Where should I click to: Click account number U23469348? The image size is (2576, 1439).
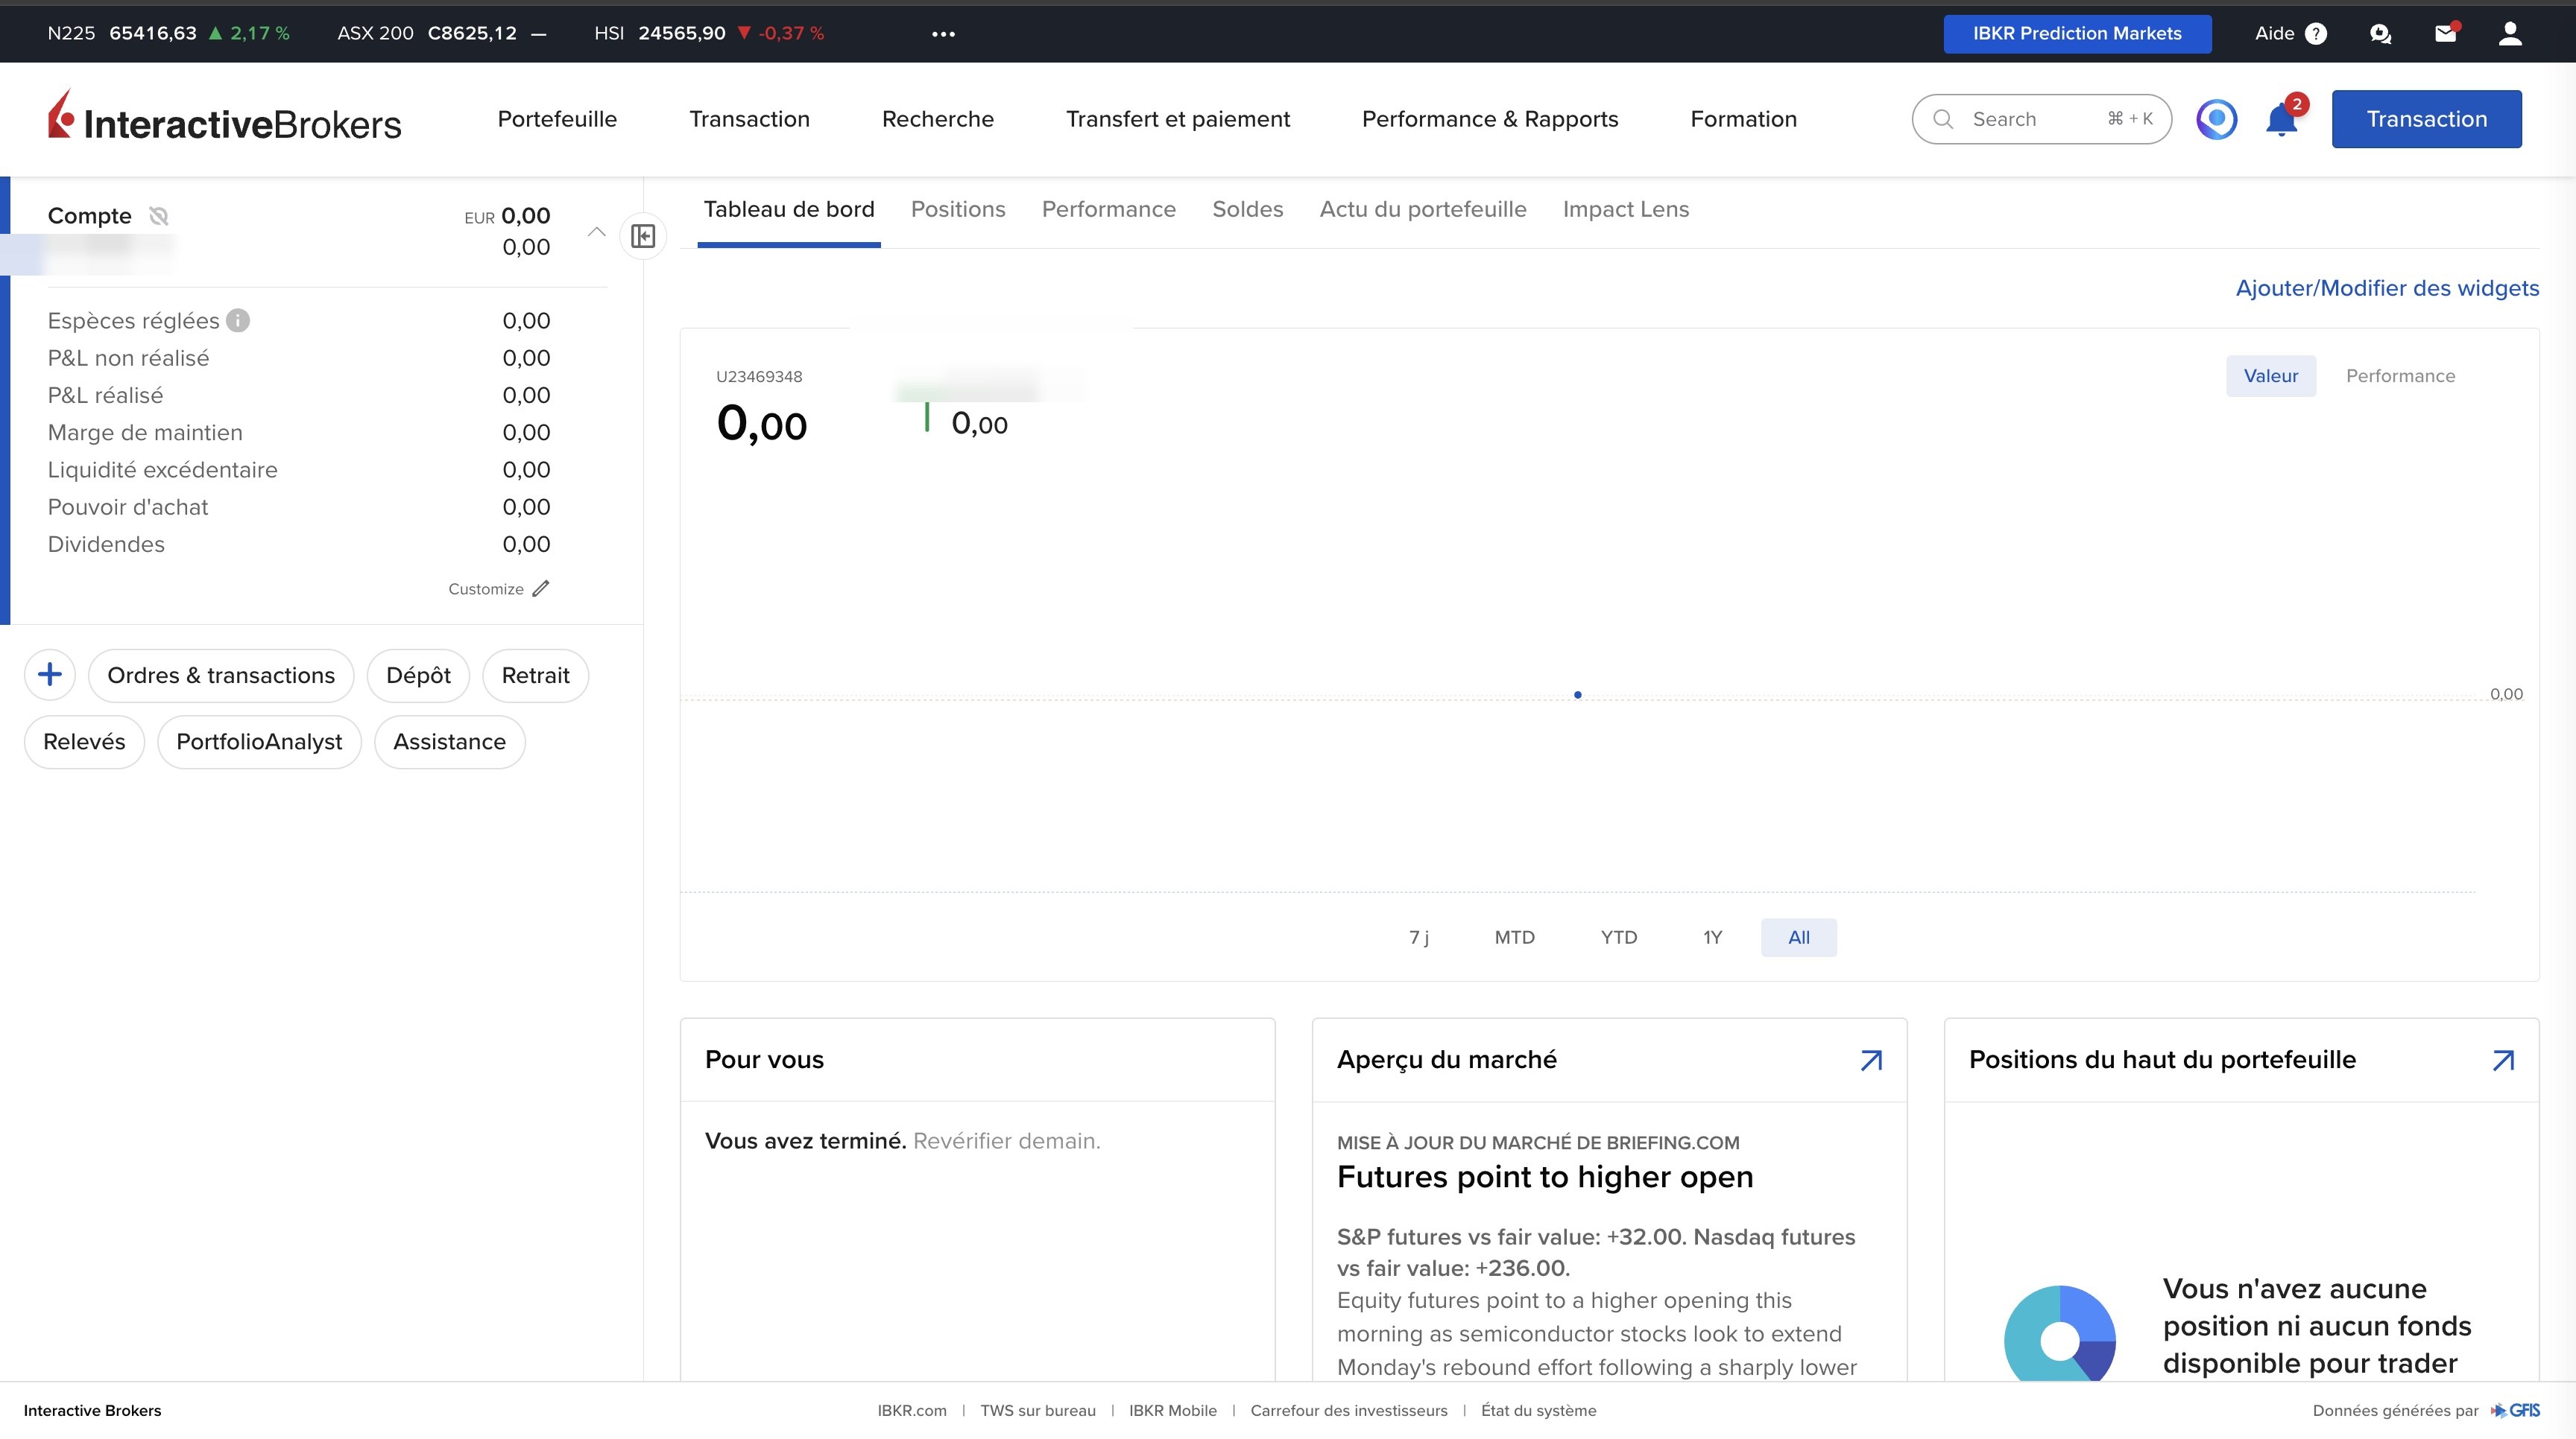click(759, 377)
